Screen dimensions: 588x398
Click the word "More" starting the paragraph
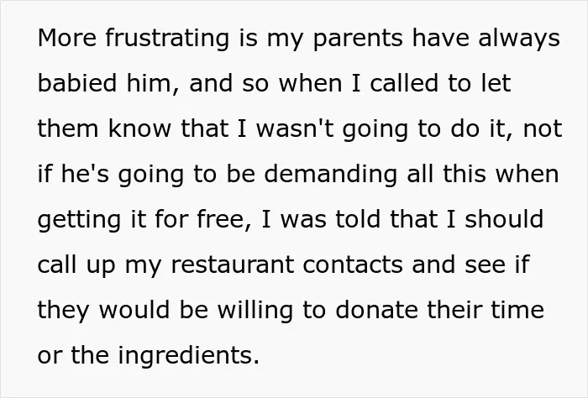[67, 38]
